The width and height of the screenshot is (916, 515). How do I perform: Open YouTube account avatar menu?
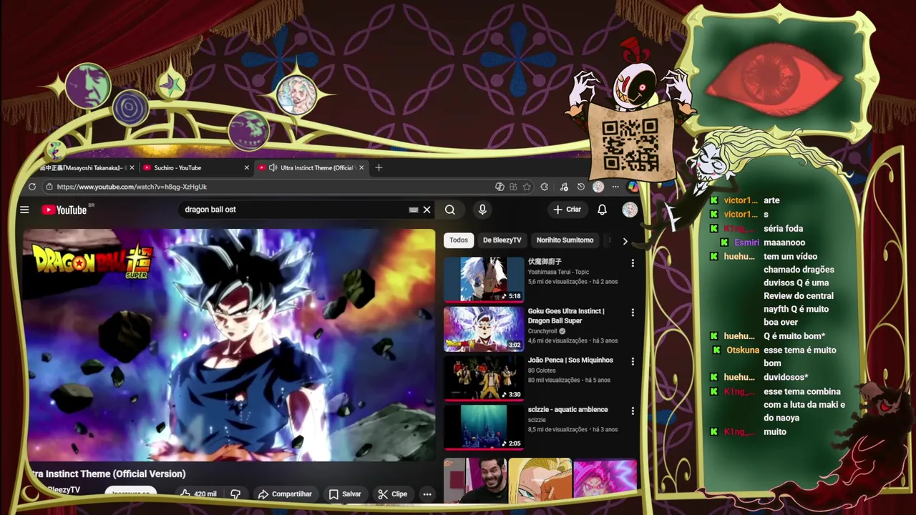(x=630, y=210)
